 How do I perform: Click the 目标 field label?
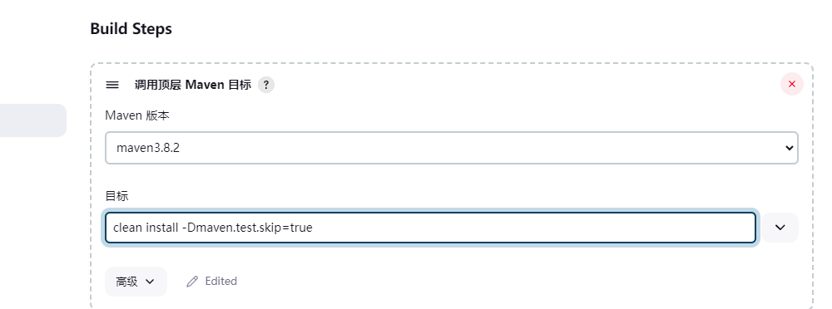[116, 196]
